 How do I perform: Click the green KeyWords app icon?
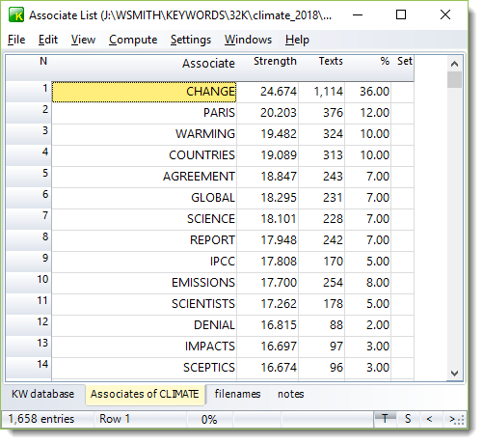point(16,15)
